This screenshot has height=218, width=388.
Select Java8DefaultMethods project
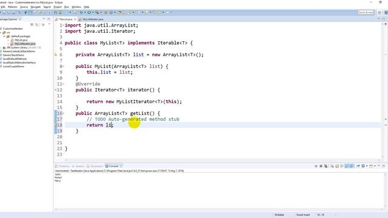(15, 59)
